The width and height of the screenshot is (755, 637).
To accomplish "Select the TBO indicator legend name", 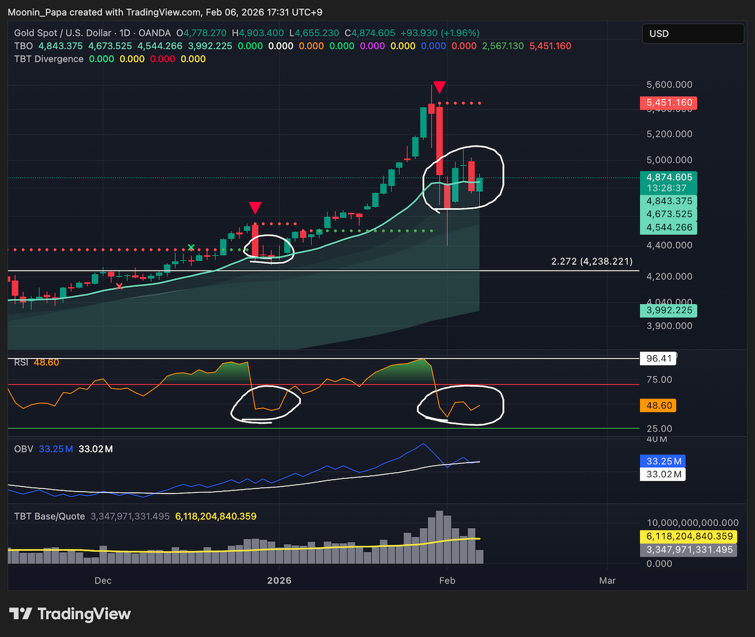I will click(x=23, y=46).
